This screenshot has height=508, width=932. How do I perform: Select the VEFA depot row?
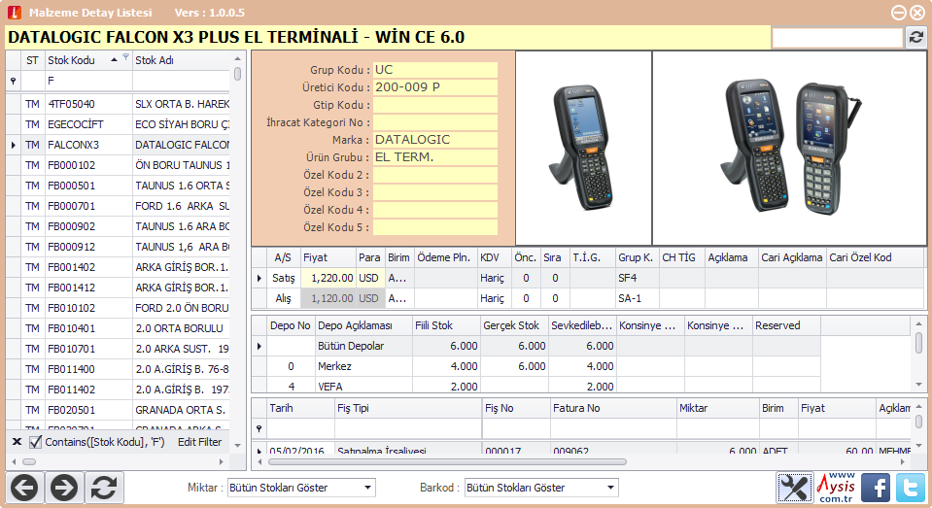click(x=536, y=385)
